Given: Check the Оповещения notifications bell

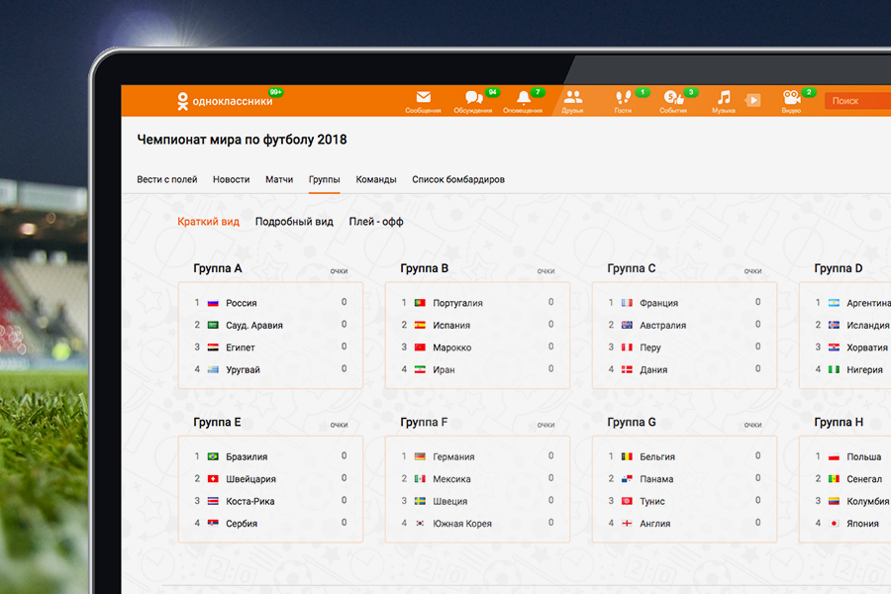Looking at the screenshot, I should (x=523, y=99).
